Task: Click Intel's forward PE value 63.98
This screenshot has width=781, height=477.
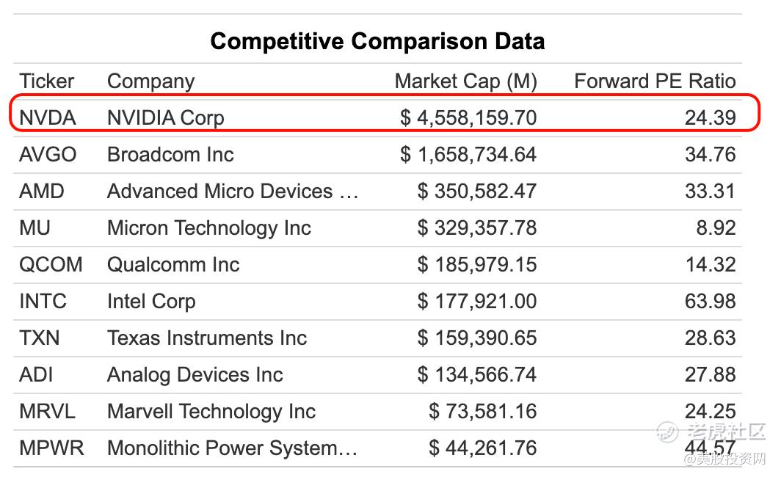Action: coord(710,301)
